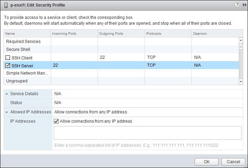Select the Simple Network Man... group row
This screenshot has width=248, height=168.
[121, 73]
